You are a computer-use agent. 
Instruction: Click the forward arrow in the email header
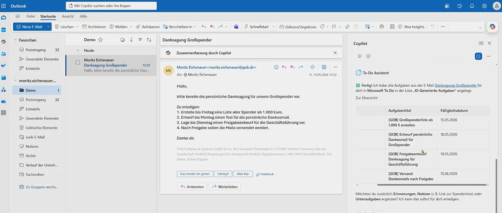pos(300,67)
